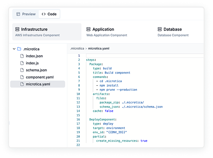Select microtica.yaml in the file tree
The height and width of the screenshot is (158, 213).
pos(37,84)
